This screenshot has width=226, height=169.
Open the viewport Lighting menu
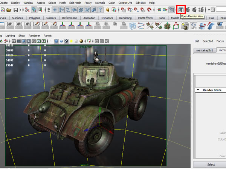[10, 36]
